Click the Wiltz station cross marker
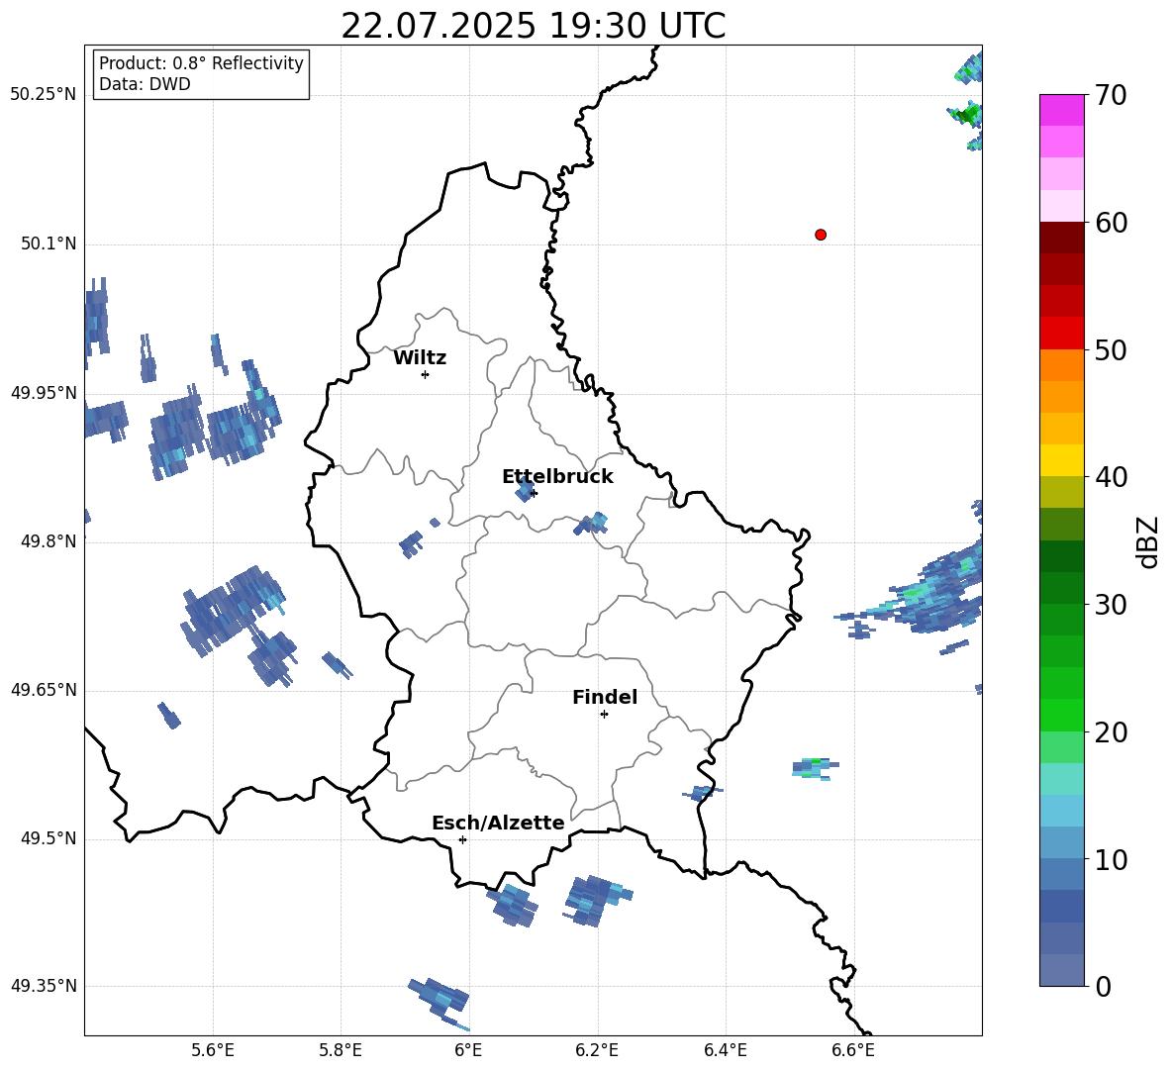 tap(425, 374)
